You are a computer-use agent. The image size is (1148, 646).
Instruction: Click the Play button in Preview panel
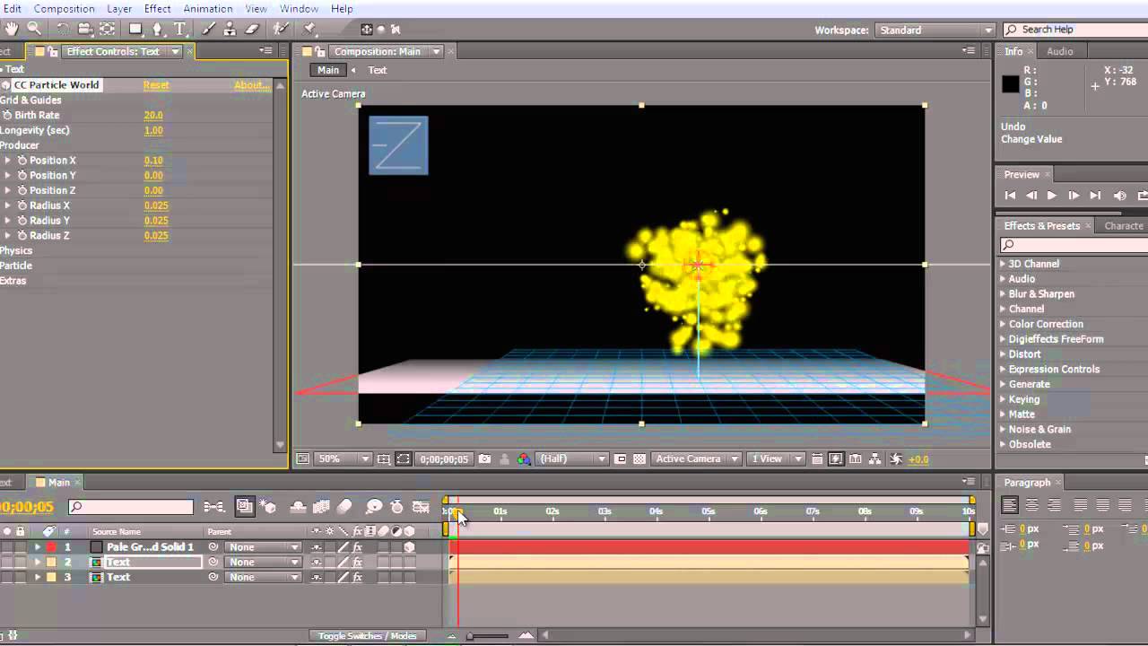(1052, 196)
